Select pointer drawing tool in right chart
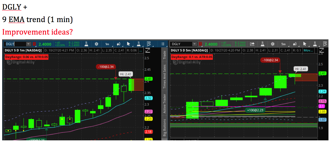This screenshot has height=143, width=334. pos(305,44)
